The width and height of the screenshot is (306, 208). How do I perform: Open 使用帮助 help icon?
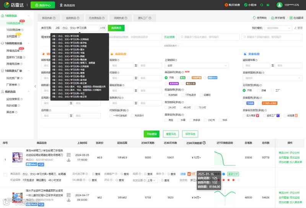point(254,18)
